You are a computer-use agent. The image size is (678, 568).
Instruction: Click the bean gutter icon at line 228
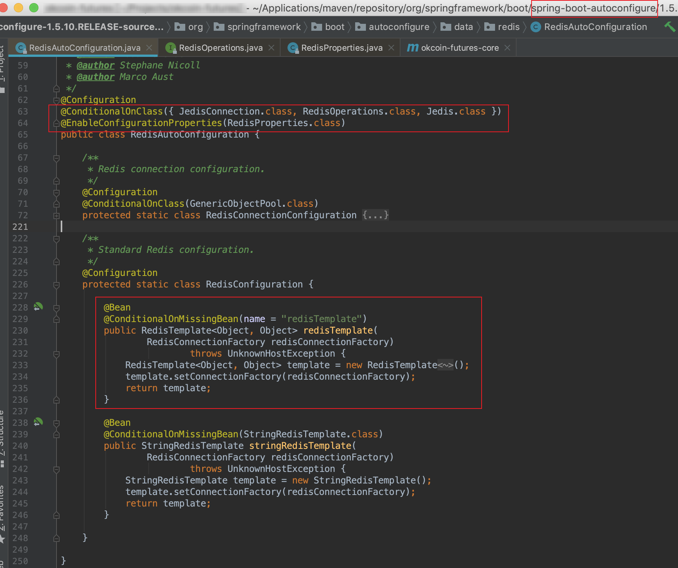coord(38,307)
